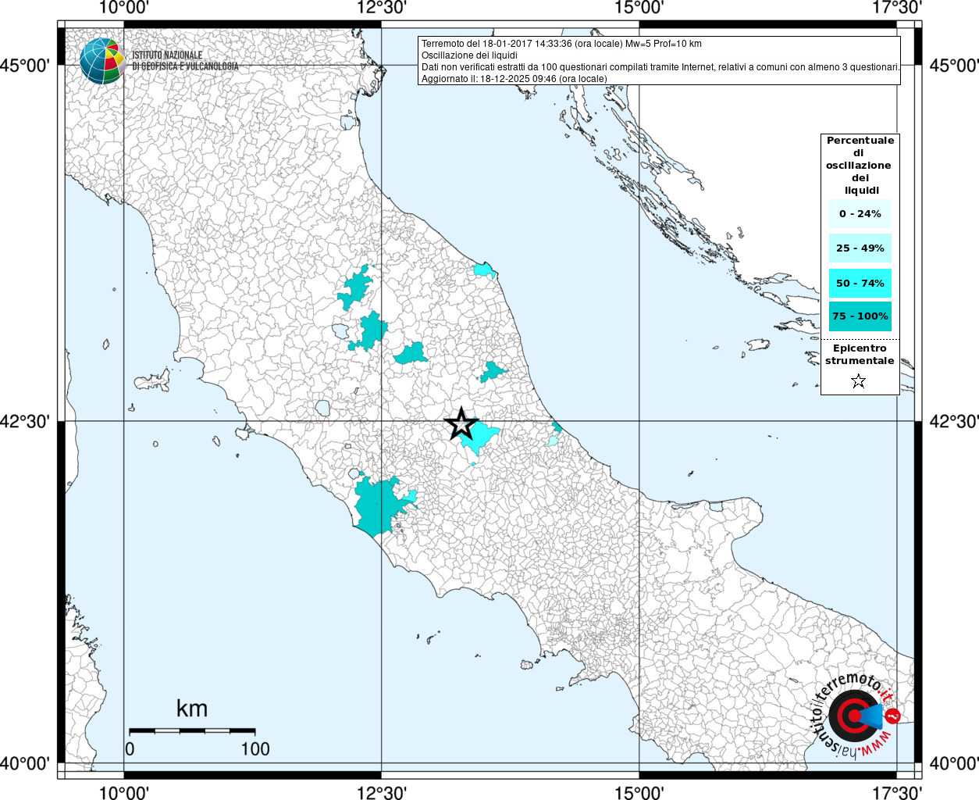This screenshot has height=800, width=979.
Task: Select the 50 - 74% legend swatch
Action: pos(860,283)
